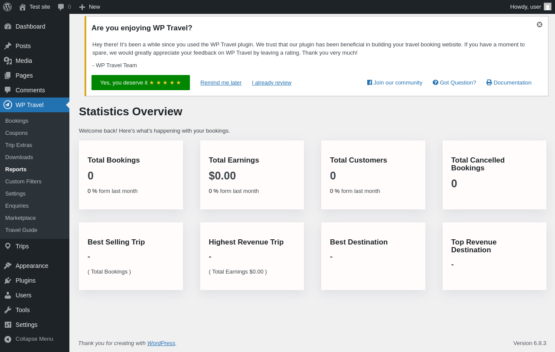Click the 'Remind me later' link
This screenshot has height=352, width=555.
click(x=221, y=82)
